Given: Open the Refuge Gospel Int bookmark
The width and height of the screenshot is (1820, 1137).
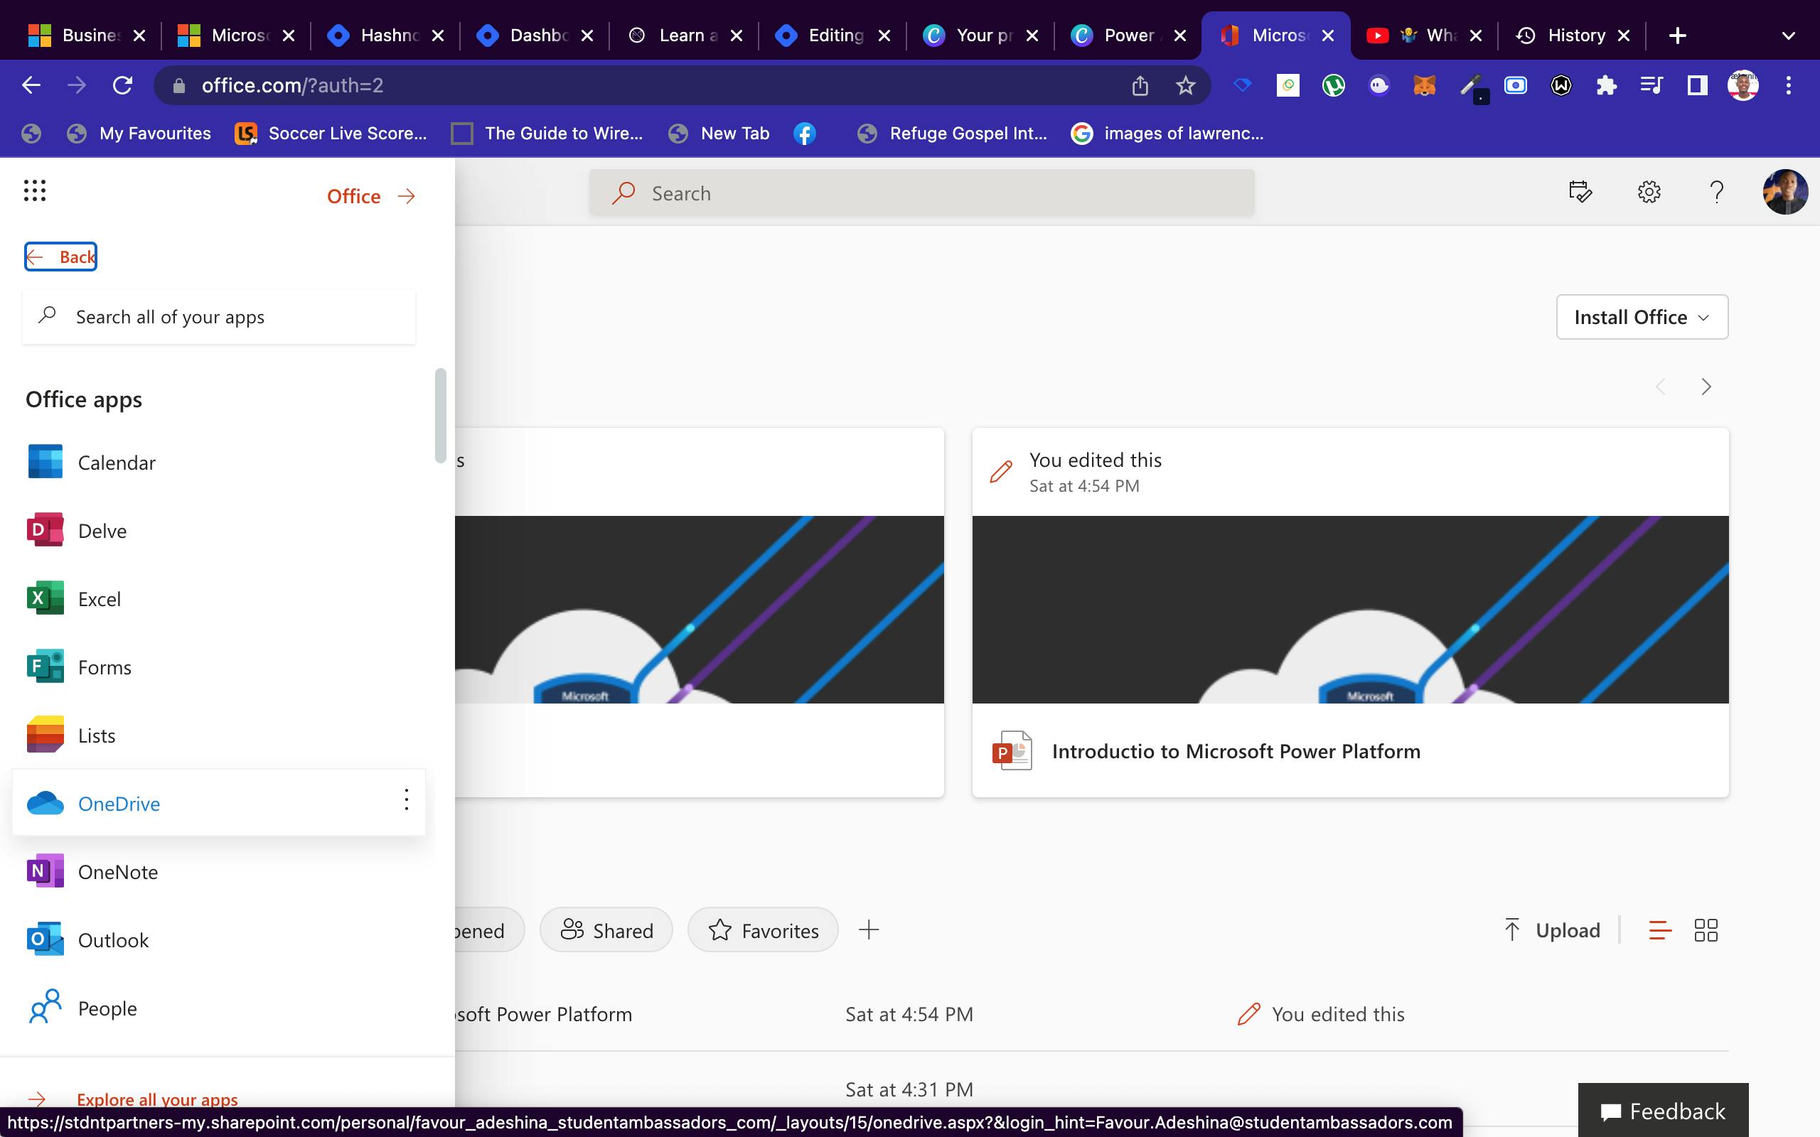Looking at the screenshot, I should [x=952, y=133].
